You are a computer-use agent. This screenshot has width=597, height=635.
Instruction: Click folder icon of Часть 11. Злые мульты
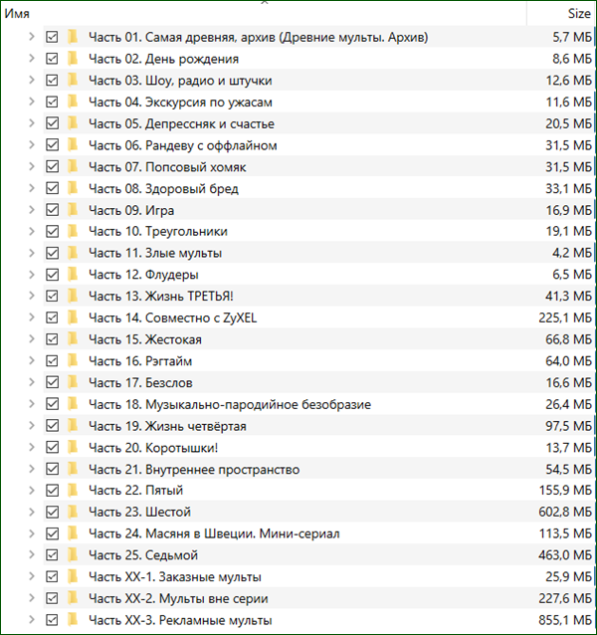(73, 253)
